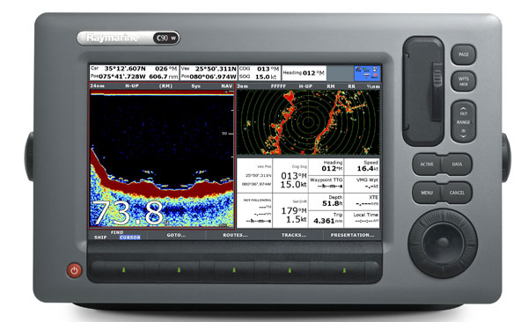Open the MENU key

(x=427, y=193)
